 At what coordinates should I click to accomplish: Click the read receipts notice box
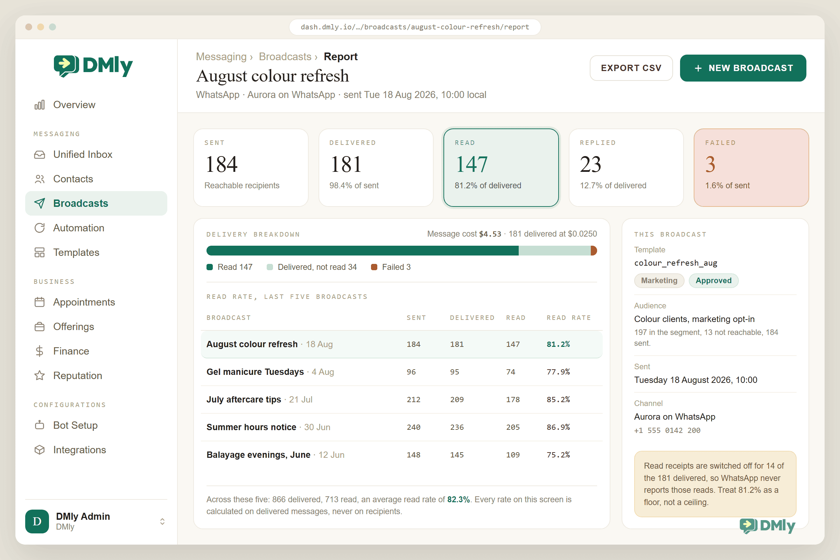coord(715,484)
